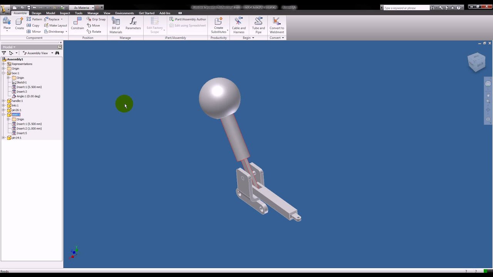Click the browser filter funnel icon

(x=4, y=53)
